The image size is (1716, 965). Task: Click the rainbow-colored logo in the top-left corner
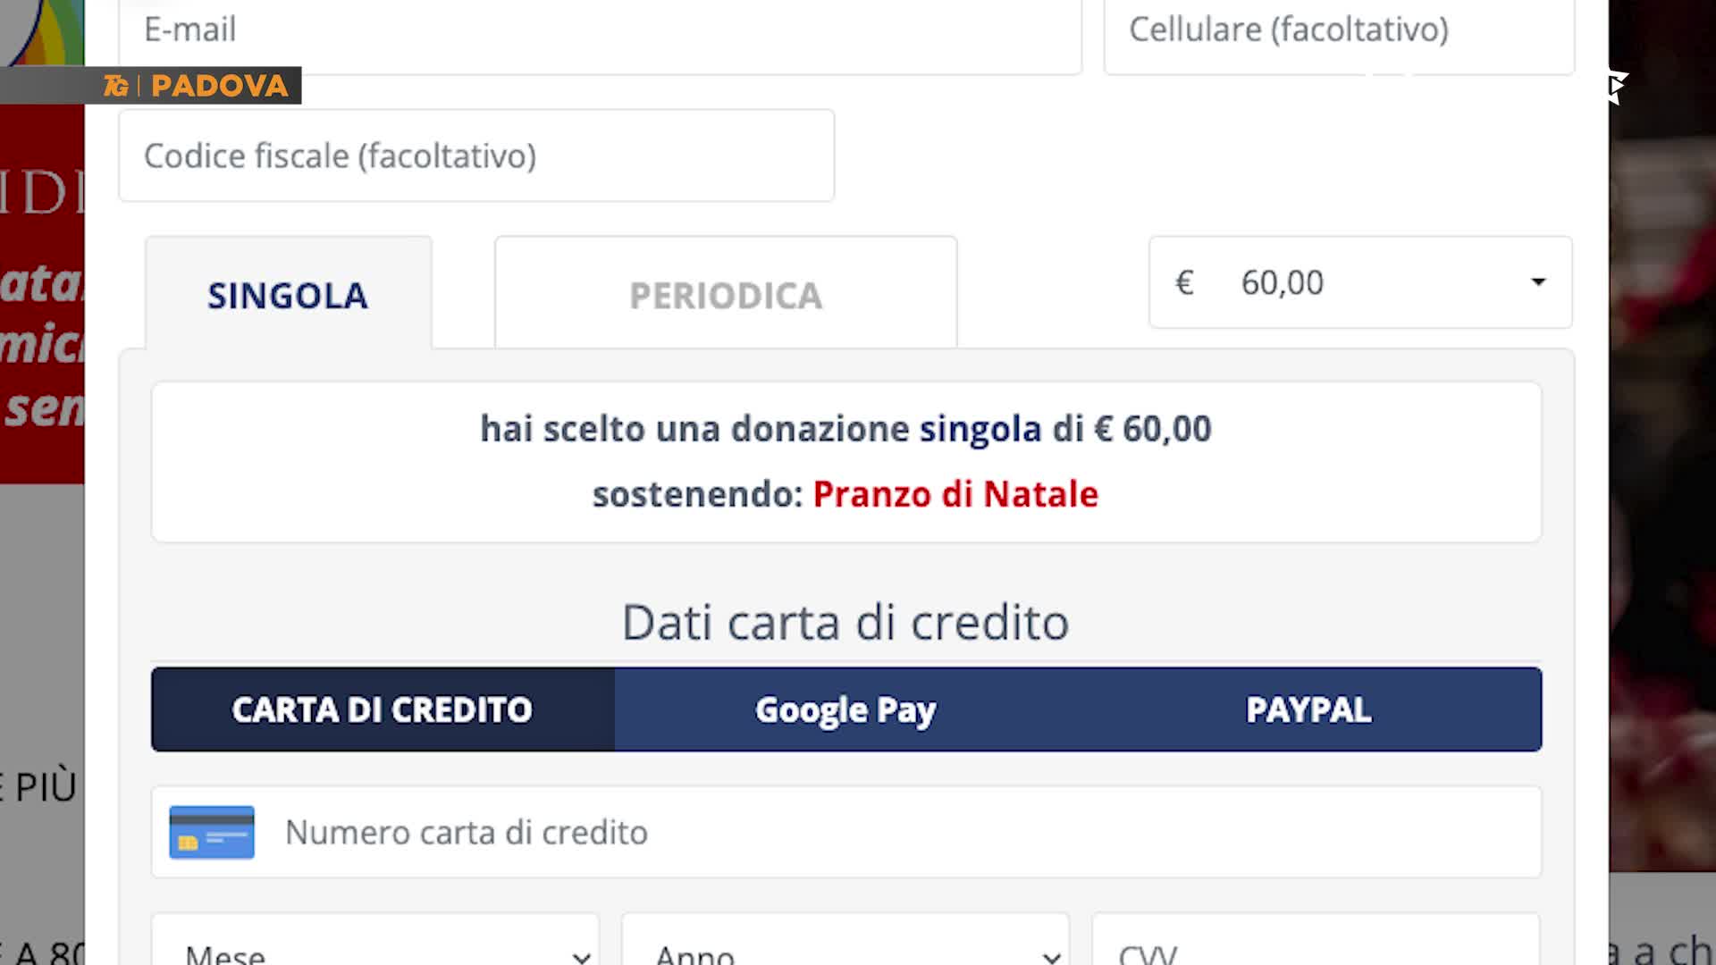[x=43, y=31]
